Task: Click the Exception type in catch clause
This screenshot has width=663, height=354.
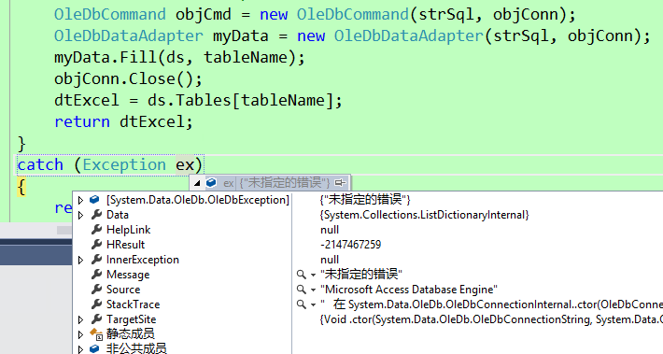Action: [x=124, y=164]
